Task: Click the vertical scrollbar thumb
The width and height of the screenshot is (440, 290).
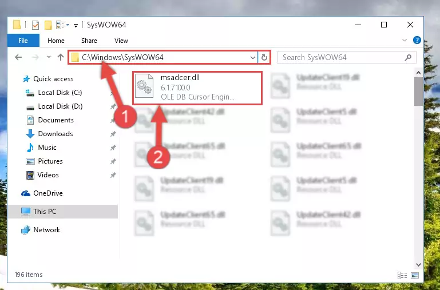Action: [418, 92]
